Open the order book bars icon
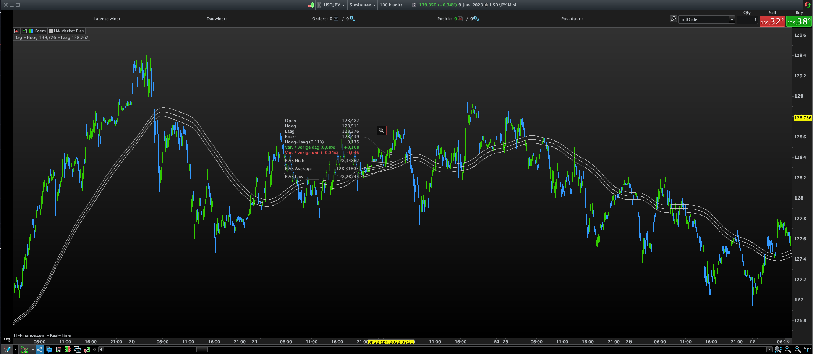 68,349
